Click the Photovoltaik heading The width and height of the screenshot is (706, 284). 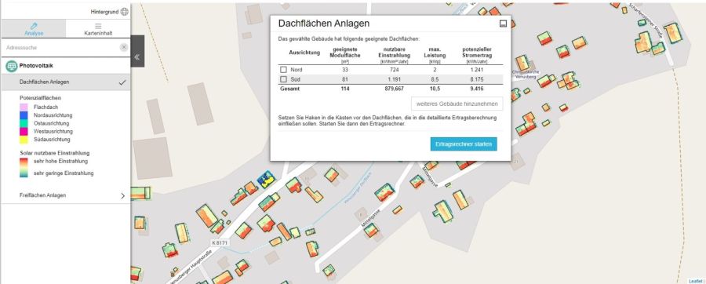tap(36, 66)
